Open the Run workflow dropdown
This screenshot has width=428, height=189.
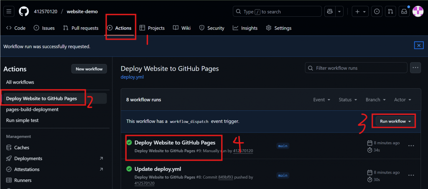395,121
